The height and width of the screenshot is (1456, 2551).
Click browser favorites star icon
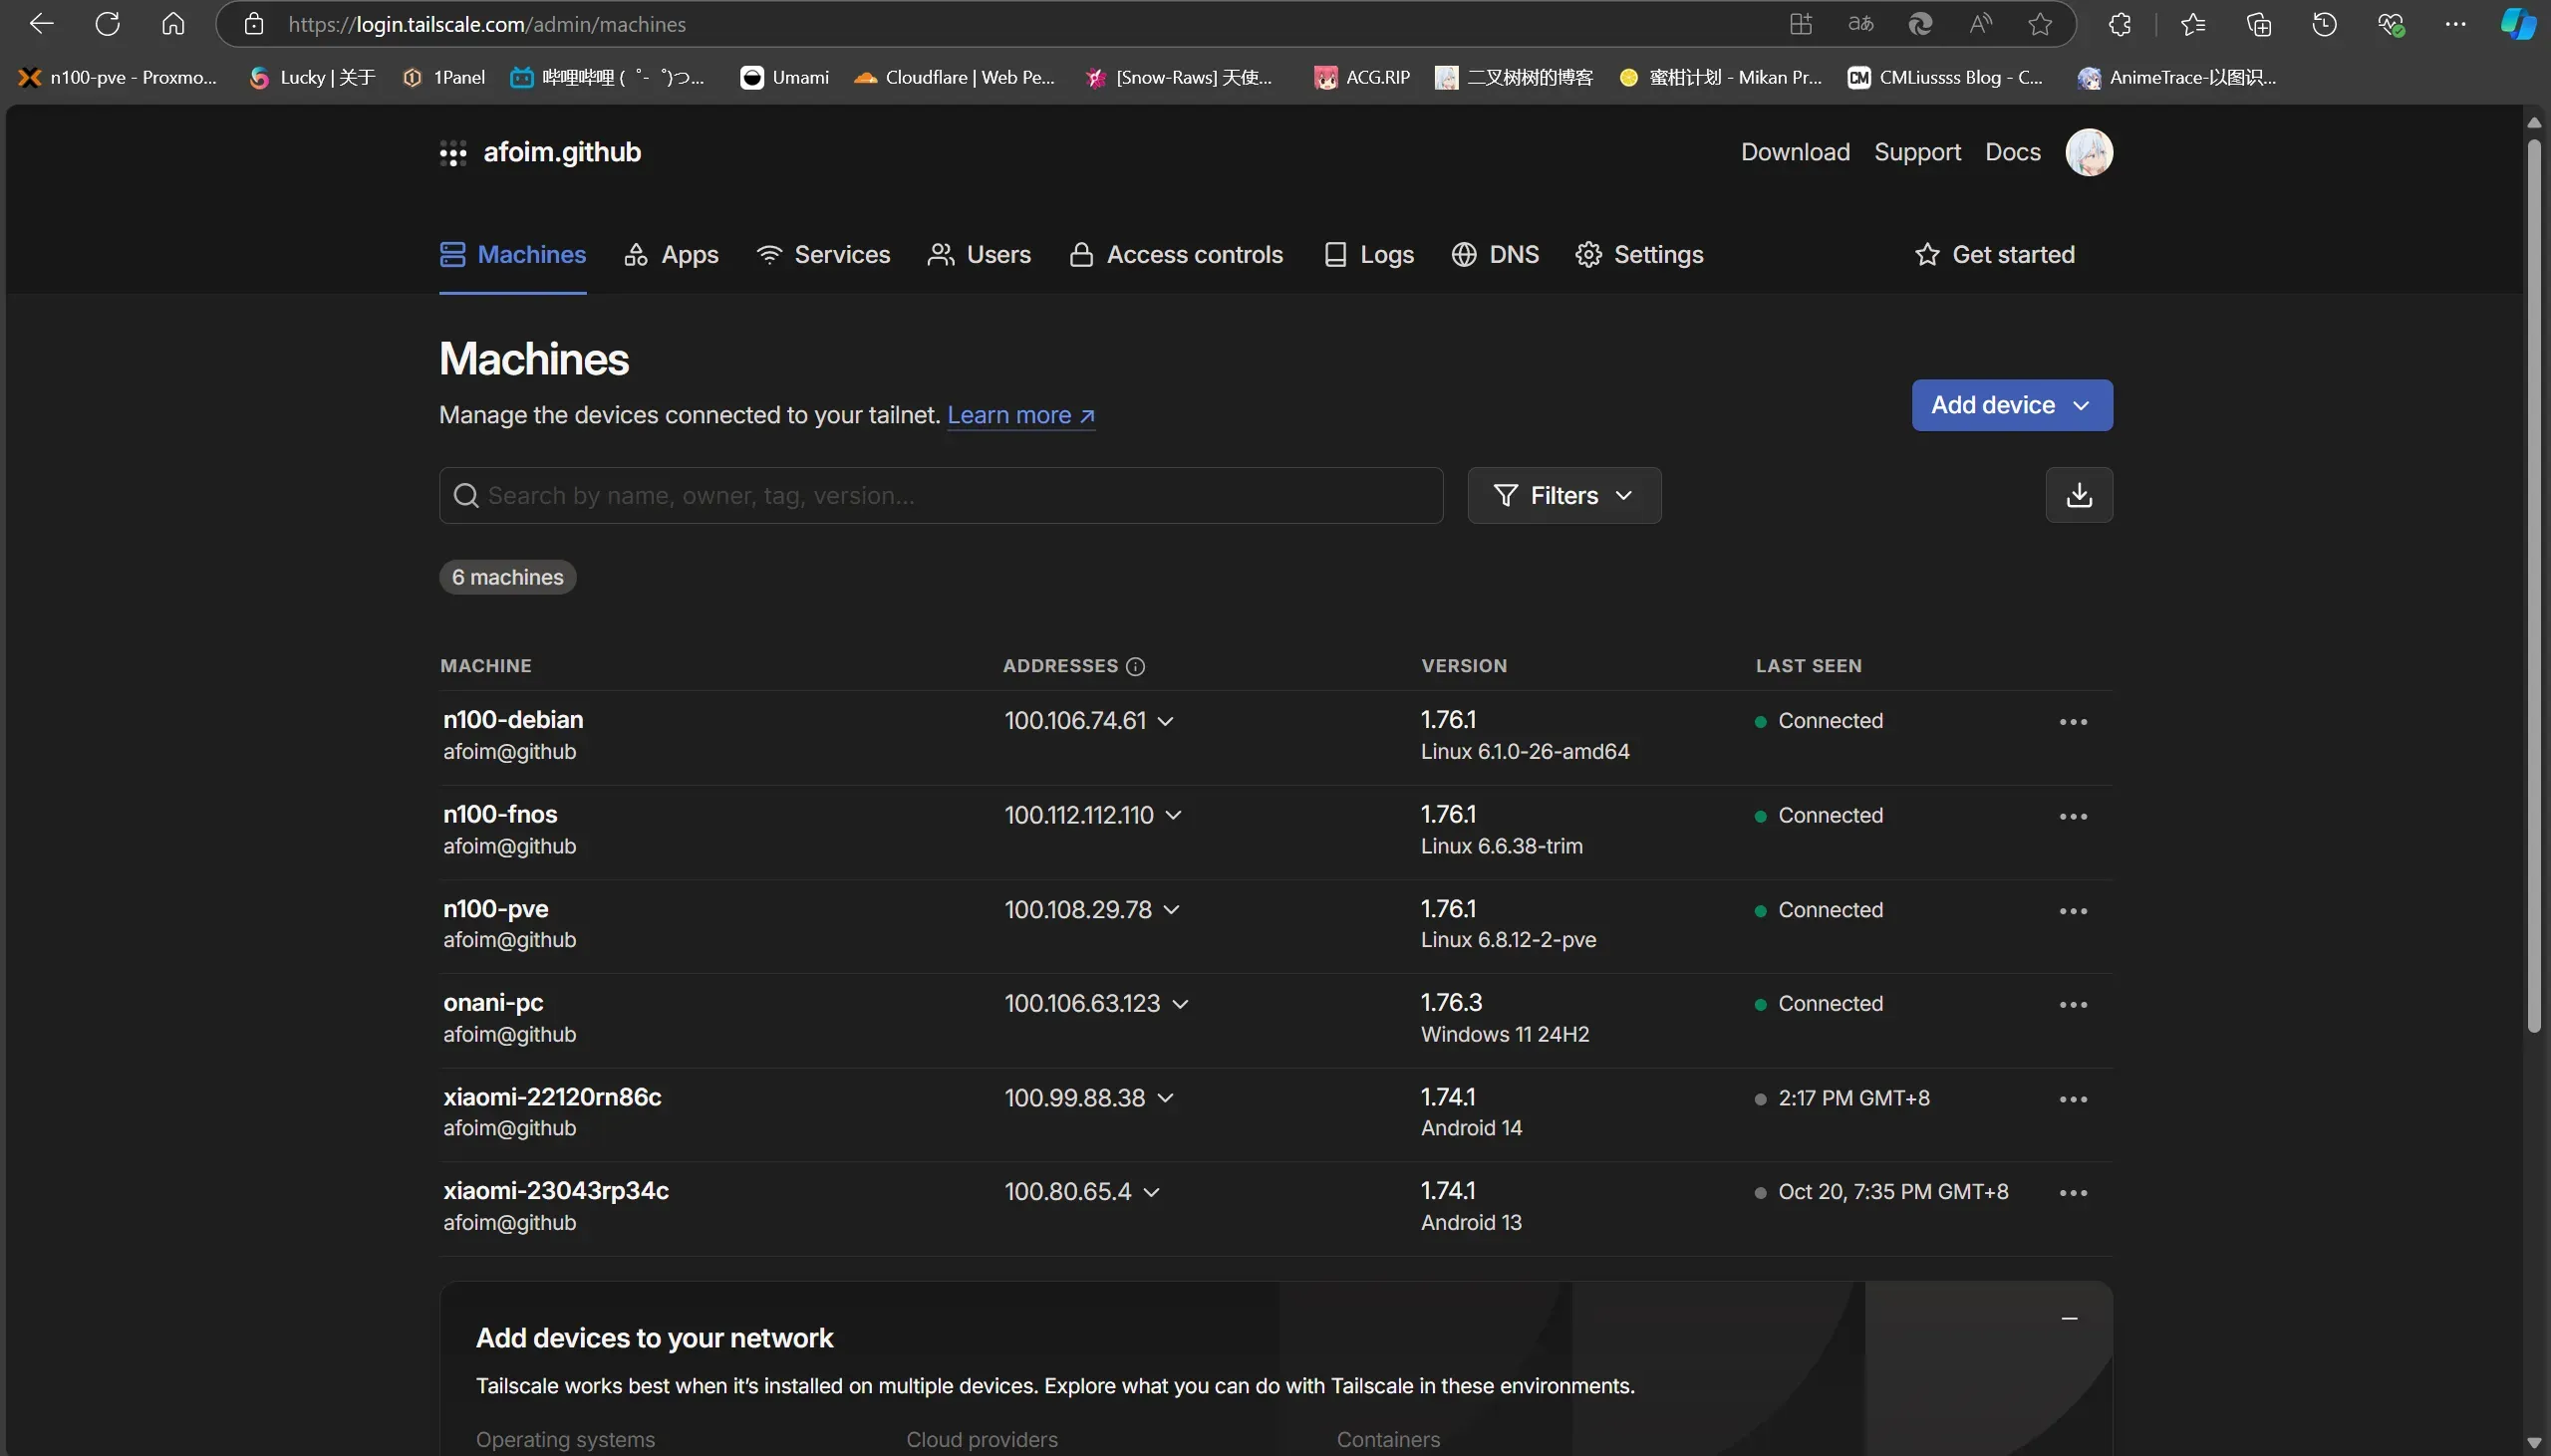[2039, 24]
